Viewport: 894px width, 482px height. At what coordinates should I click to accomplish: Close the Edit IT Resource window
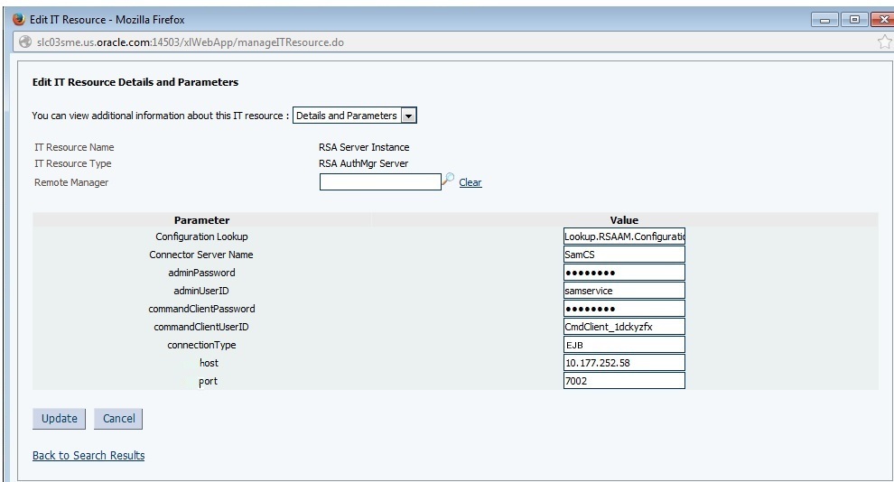882,19
